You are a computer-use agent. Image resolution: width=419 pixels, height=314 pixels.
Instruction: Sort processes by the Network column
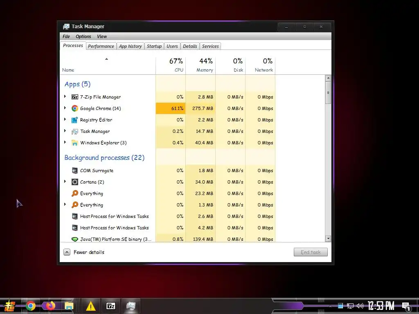tap(260, 65)
